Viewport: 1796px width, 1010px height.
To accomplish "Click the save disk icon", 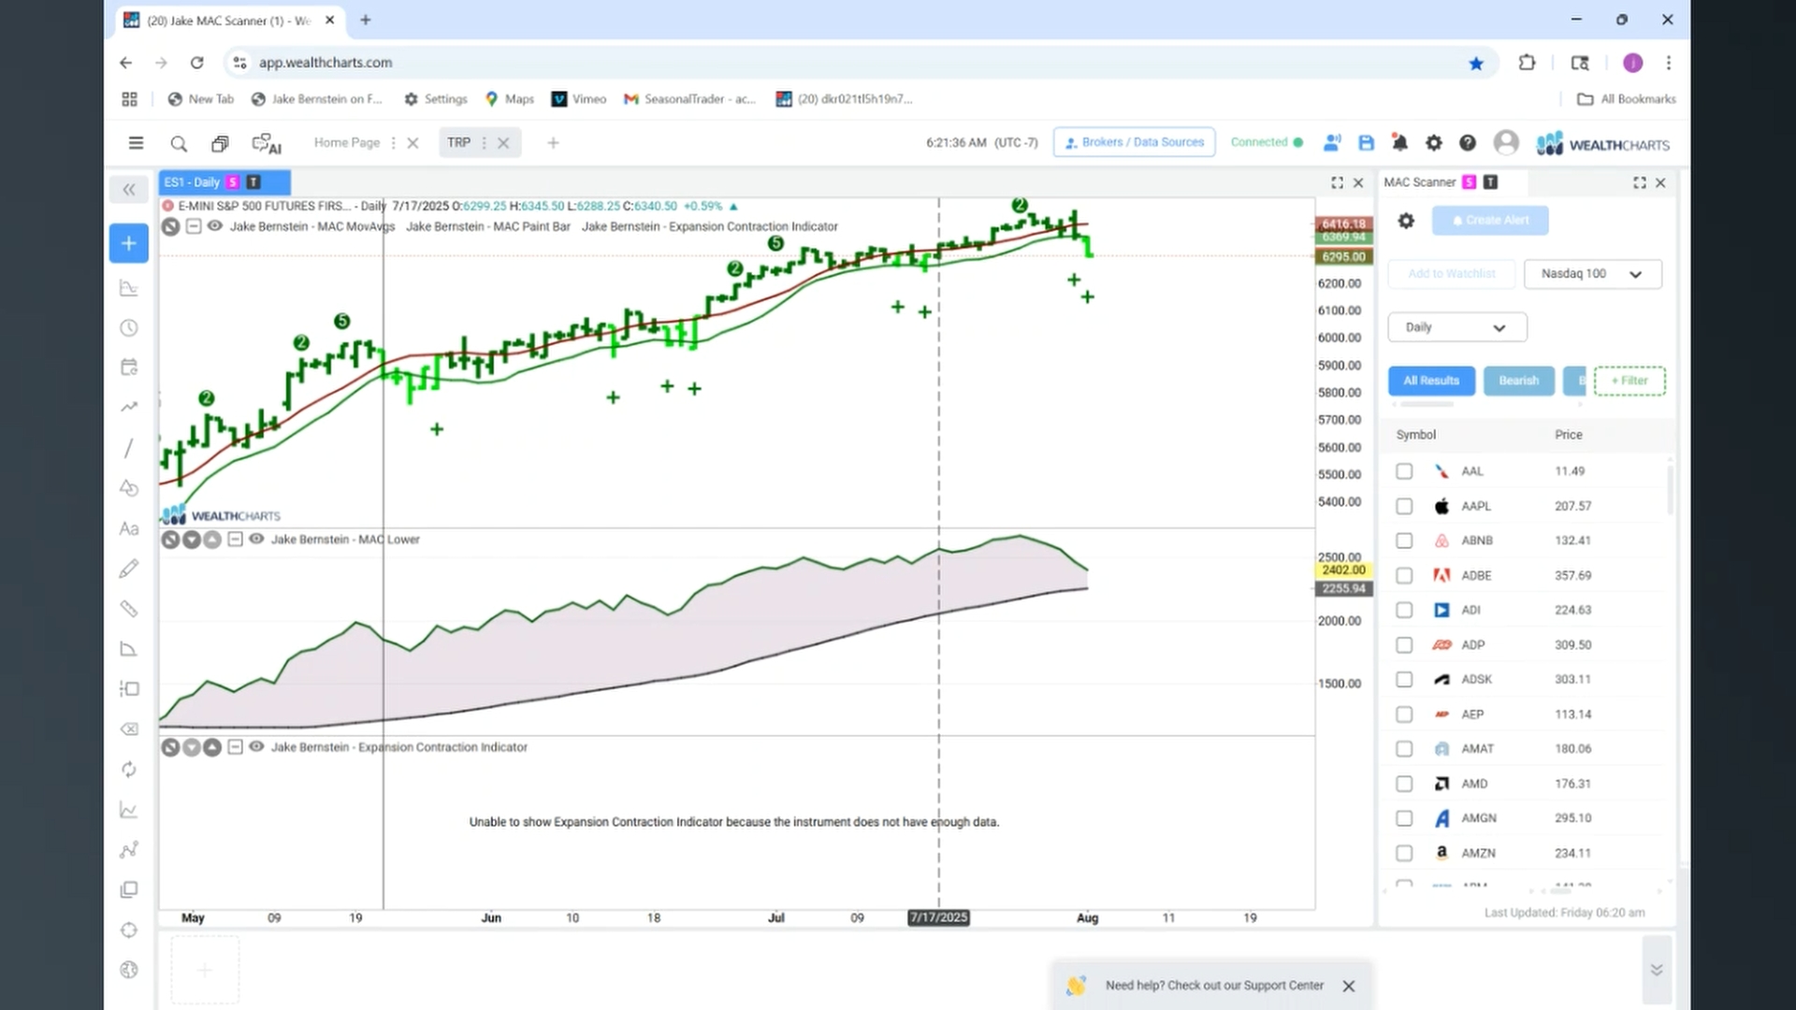I will pyautogui.click(x=1367, y=143).
